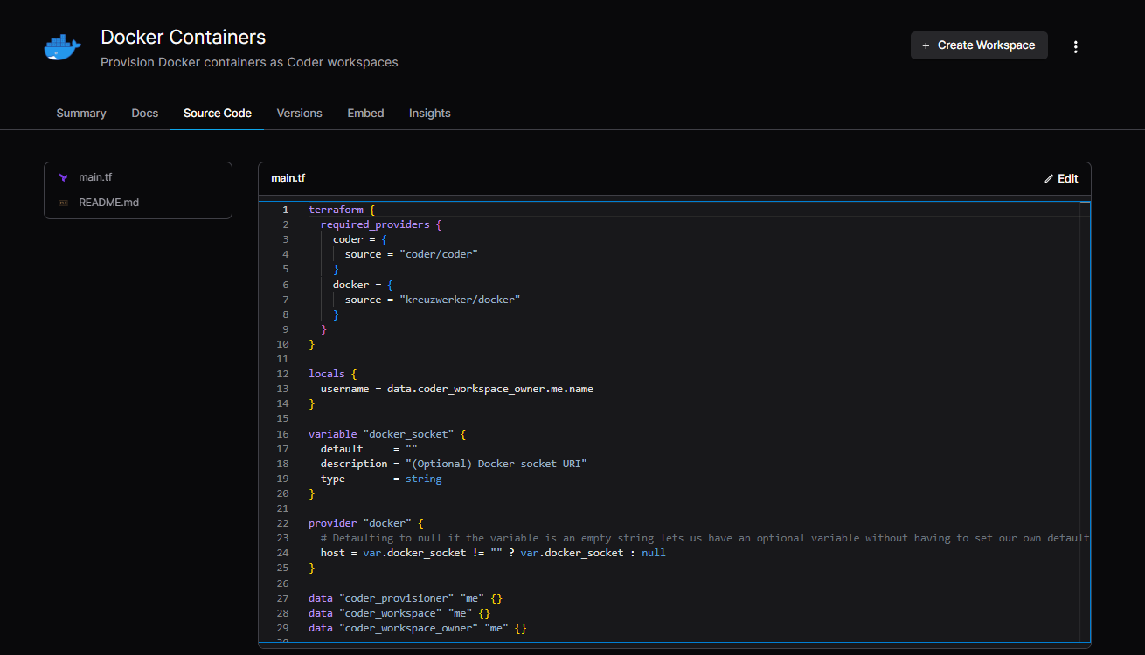Click the "# Defaulting to null" comment line
Image resolution: width=1145 pixels, height=655 pixels.
[x=704, y=538]
